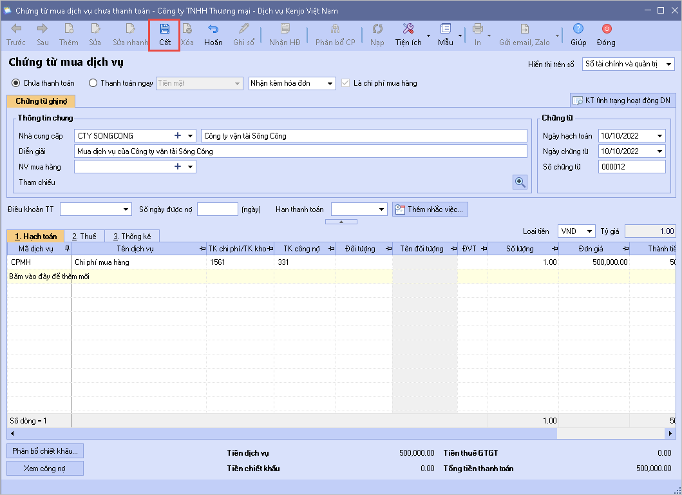Expand Nhà cung cấp dropdown arrow
The width and height of the screenshot is (682, 495).
(x=190, y=135)
